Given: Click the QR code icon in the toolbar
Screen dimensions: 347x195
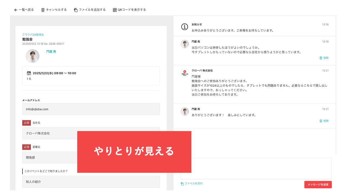Looking at the screenshot, I should click(114, 9).
